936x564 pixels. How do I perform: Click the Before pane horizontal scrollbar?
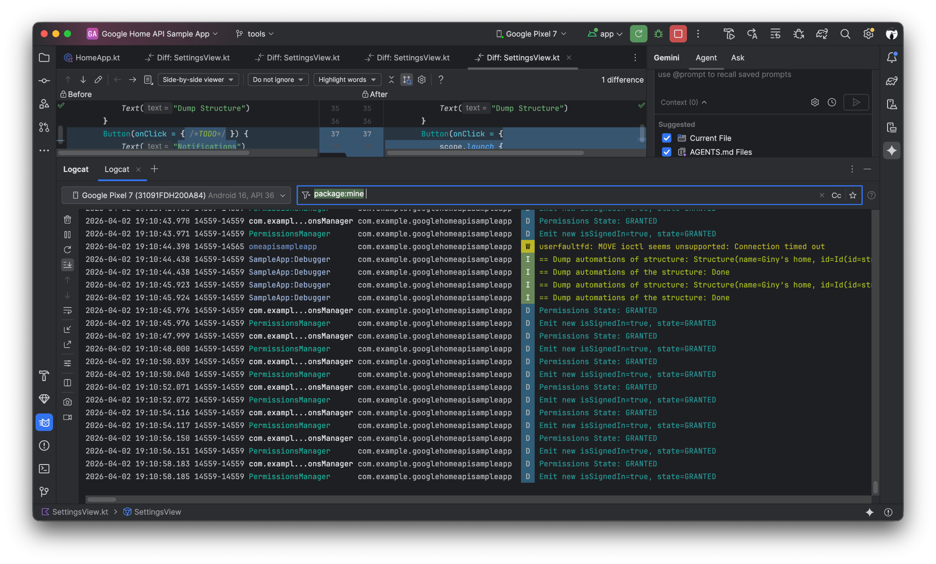[x=154, y=153]
